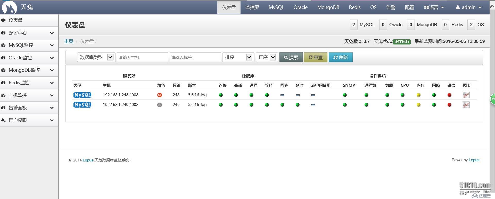Open 配置 in top navigation
Image resolution: width=495 pixels, height=199 pixels.
[409, 7]
